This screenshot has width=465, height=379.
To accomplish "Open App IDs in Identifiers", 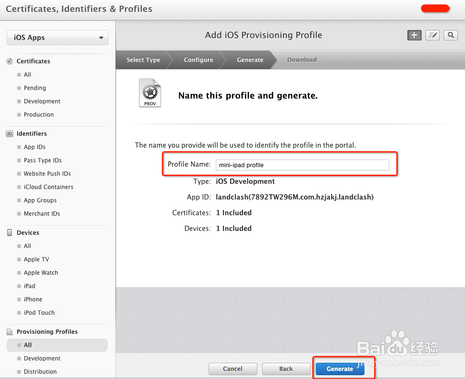I will click(x=34, y=147).
